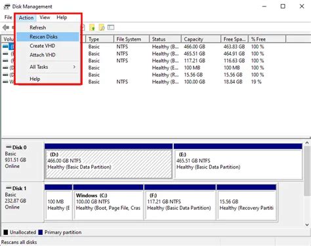
Task: Select the F: 117.21 GB partition
Action: click(180, 205)
